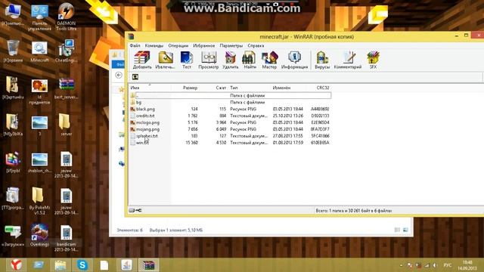Click the key icon in WinRAR status bar
484x272 pixels.
pyautogui.click(x=138, y=210)
